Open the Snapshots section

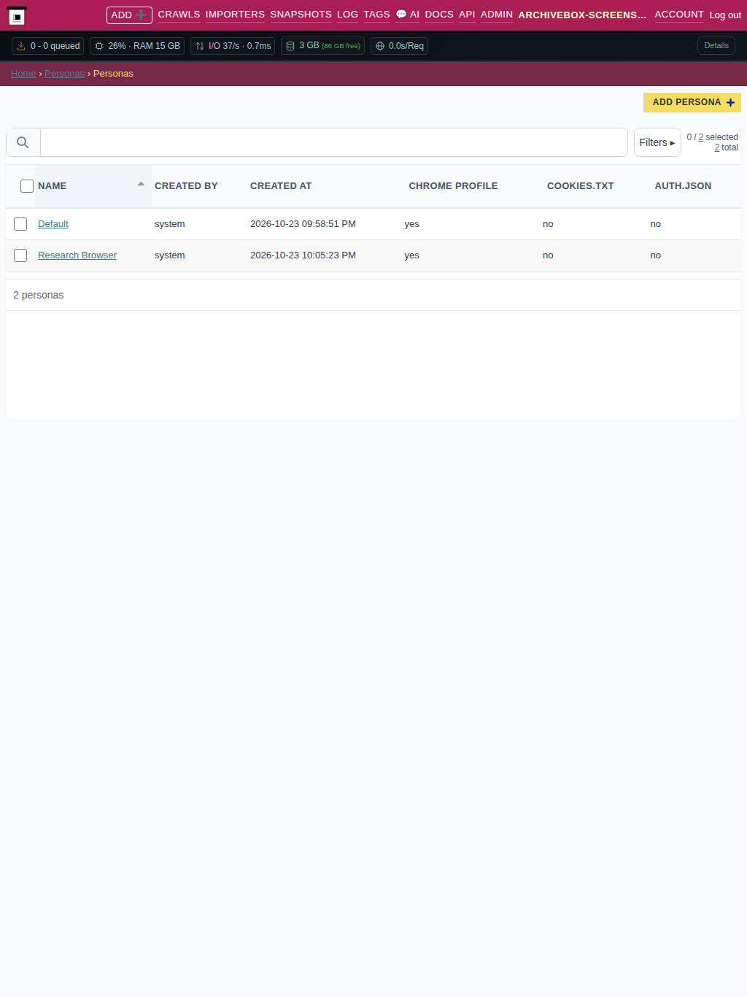301,15
